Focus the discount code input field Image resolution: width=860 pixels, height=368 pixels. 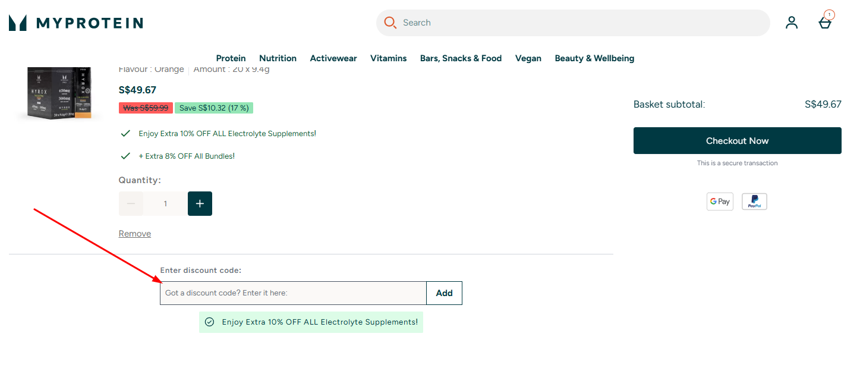click(x=293, y=293)
